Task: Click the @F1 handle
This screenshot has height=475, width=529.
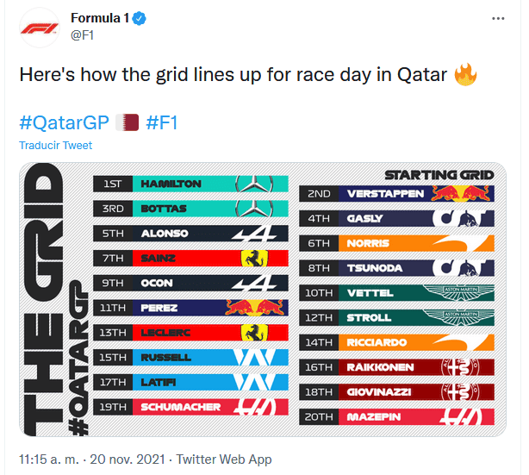Action: pos(81,34)
